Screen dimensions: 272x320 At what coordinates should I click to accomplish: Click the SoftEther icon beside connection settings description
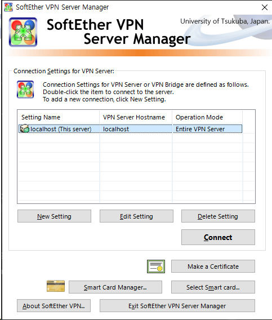click(25, 90)
